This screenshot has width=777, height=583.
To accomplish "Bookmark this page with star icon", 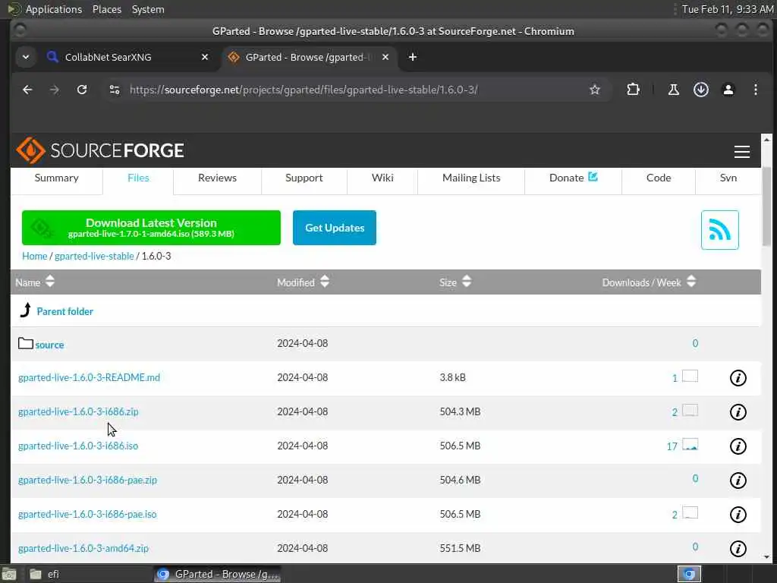I will pyautogui.click(x=595, y=90).
